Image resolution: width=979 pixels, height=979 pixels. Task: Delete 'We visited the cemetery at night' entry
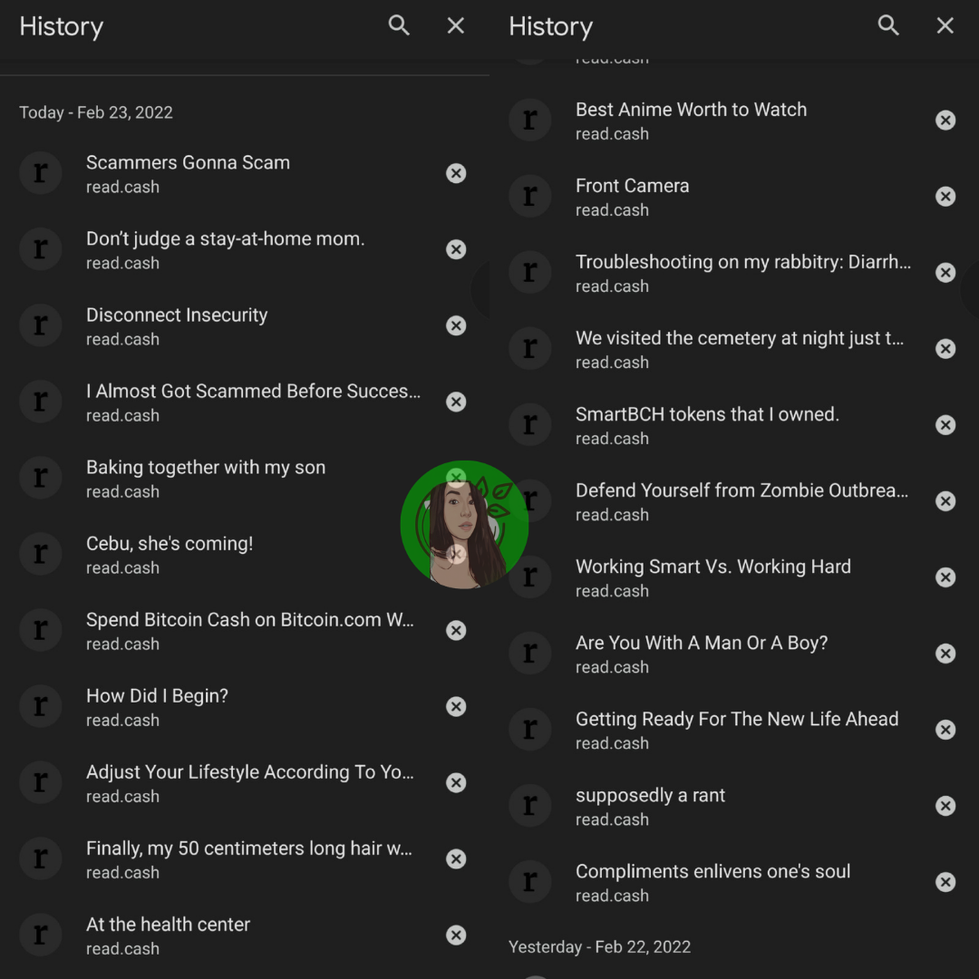pos(945,348)
